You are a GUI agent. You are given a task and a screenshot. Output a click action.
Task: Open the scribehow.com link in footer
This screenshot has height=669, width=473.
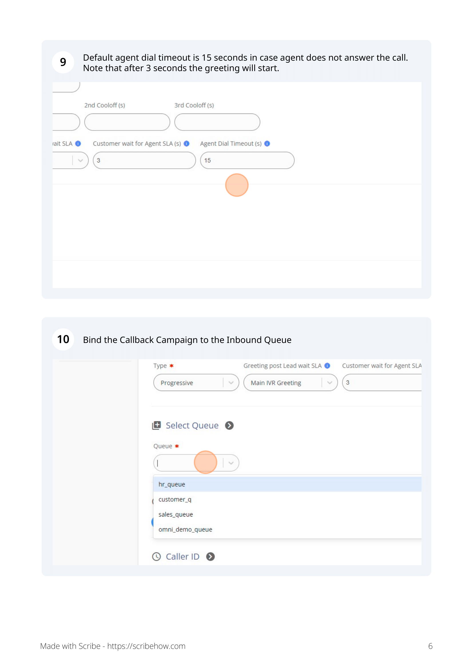(x=146, y=646)
